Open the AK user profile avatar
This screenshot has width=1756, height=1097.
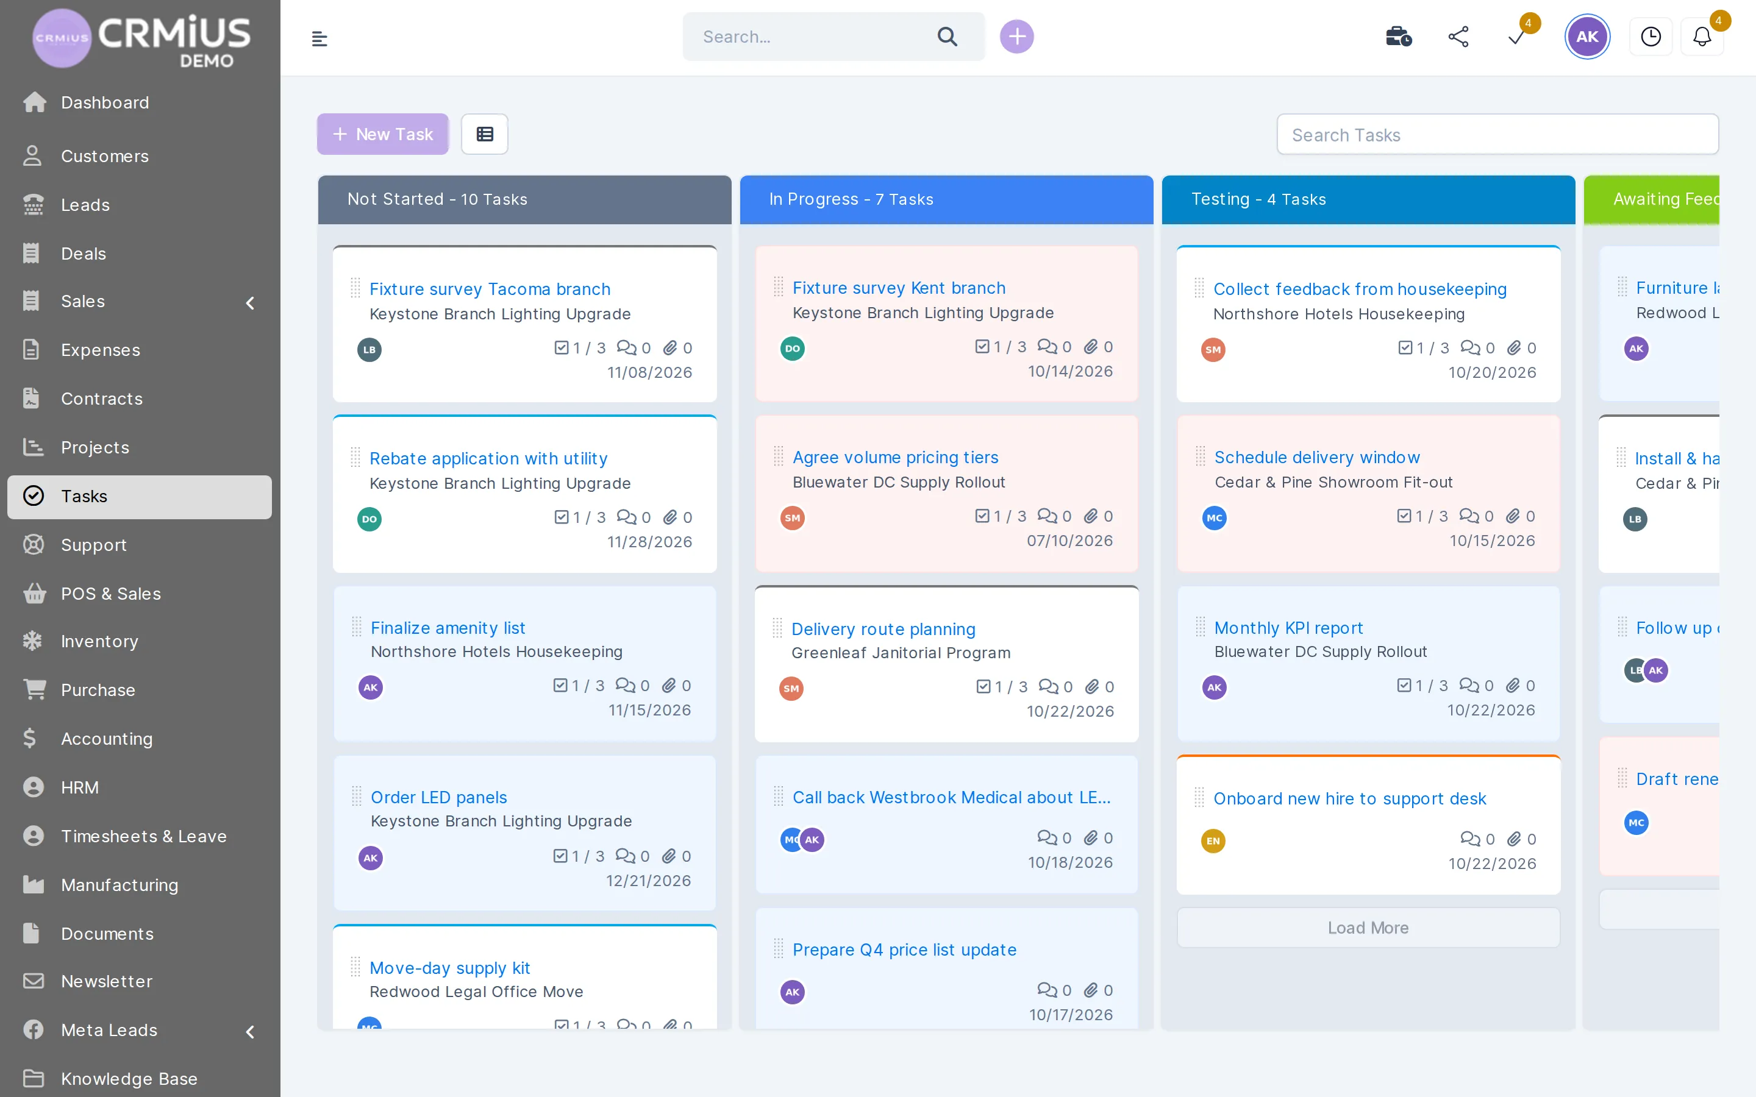click(1587, 37)
